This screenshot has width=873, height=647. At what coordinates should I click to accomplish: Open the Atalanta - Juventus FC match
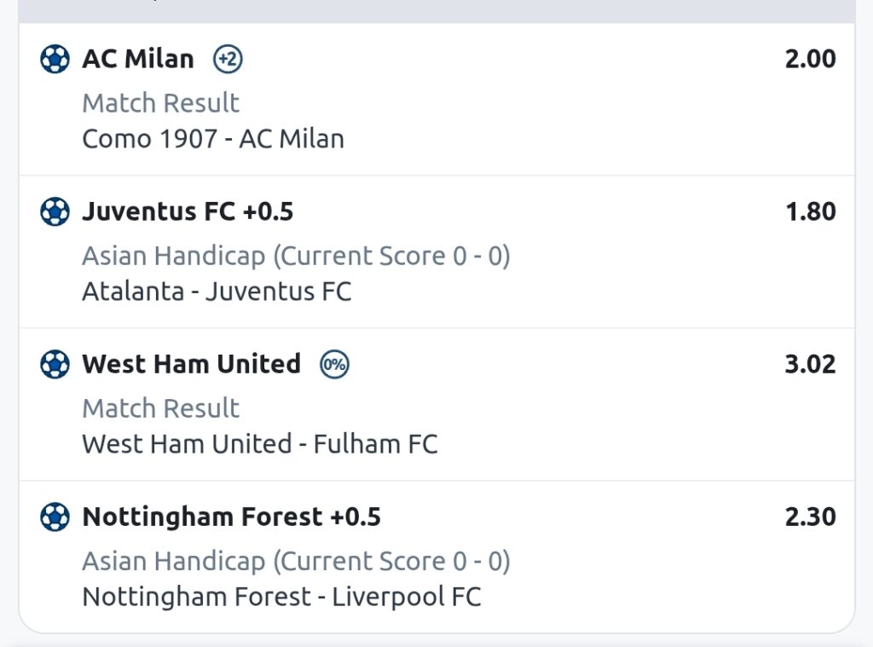[217, 292]
